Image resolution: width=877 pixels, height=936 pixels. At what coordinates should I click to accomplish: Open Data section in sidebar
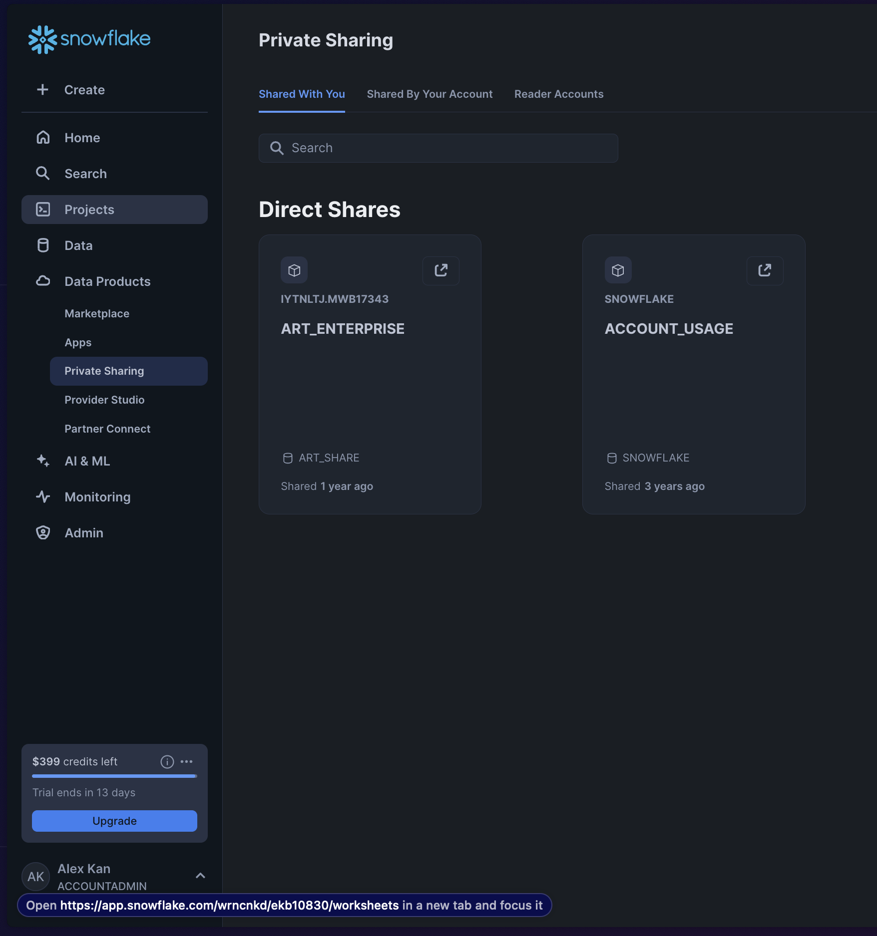[114, 245]
